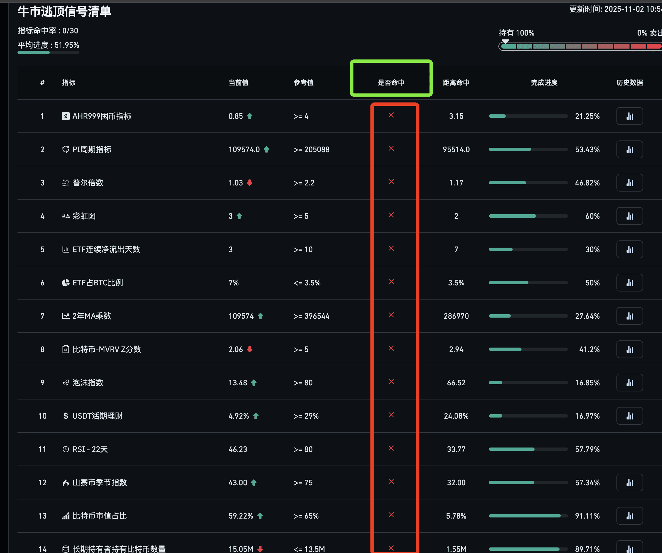View 普尔倍数 history data chart icon
662x553 pixels.
click(629, 183)
